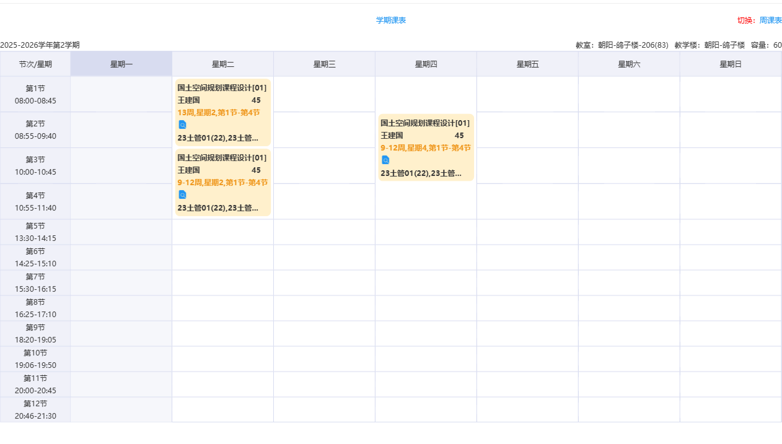Click the 星期三 column header
This screenshot has width=782, height=444.
coord(324,64)
